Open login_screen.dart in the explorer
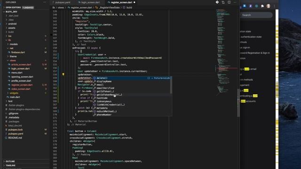Image resolution: width=301 pixels, height=169 pixels. point(20,69)
